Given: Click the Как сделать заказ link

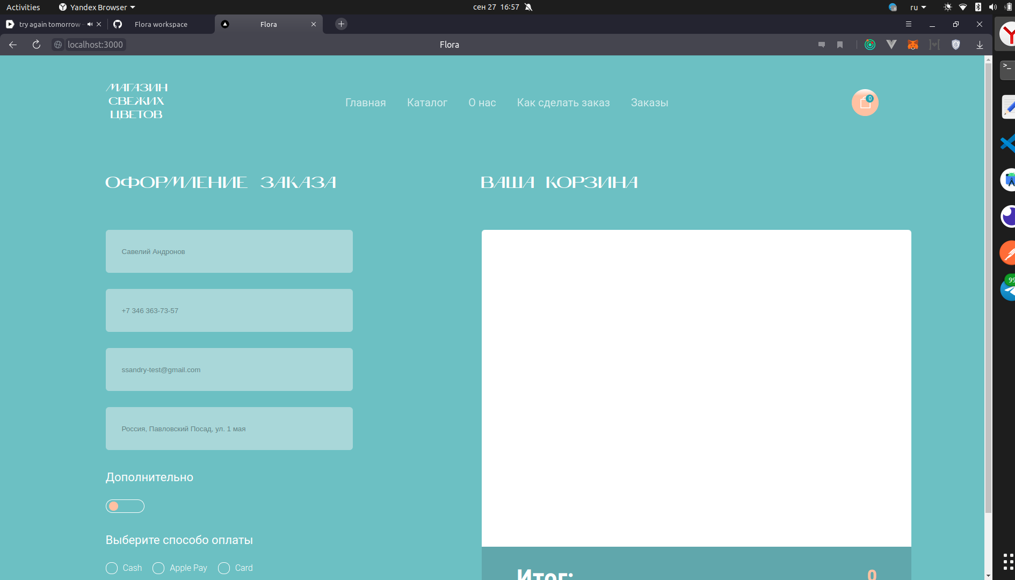Looking at the screenshot, I should tap(563, 103).
